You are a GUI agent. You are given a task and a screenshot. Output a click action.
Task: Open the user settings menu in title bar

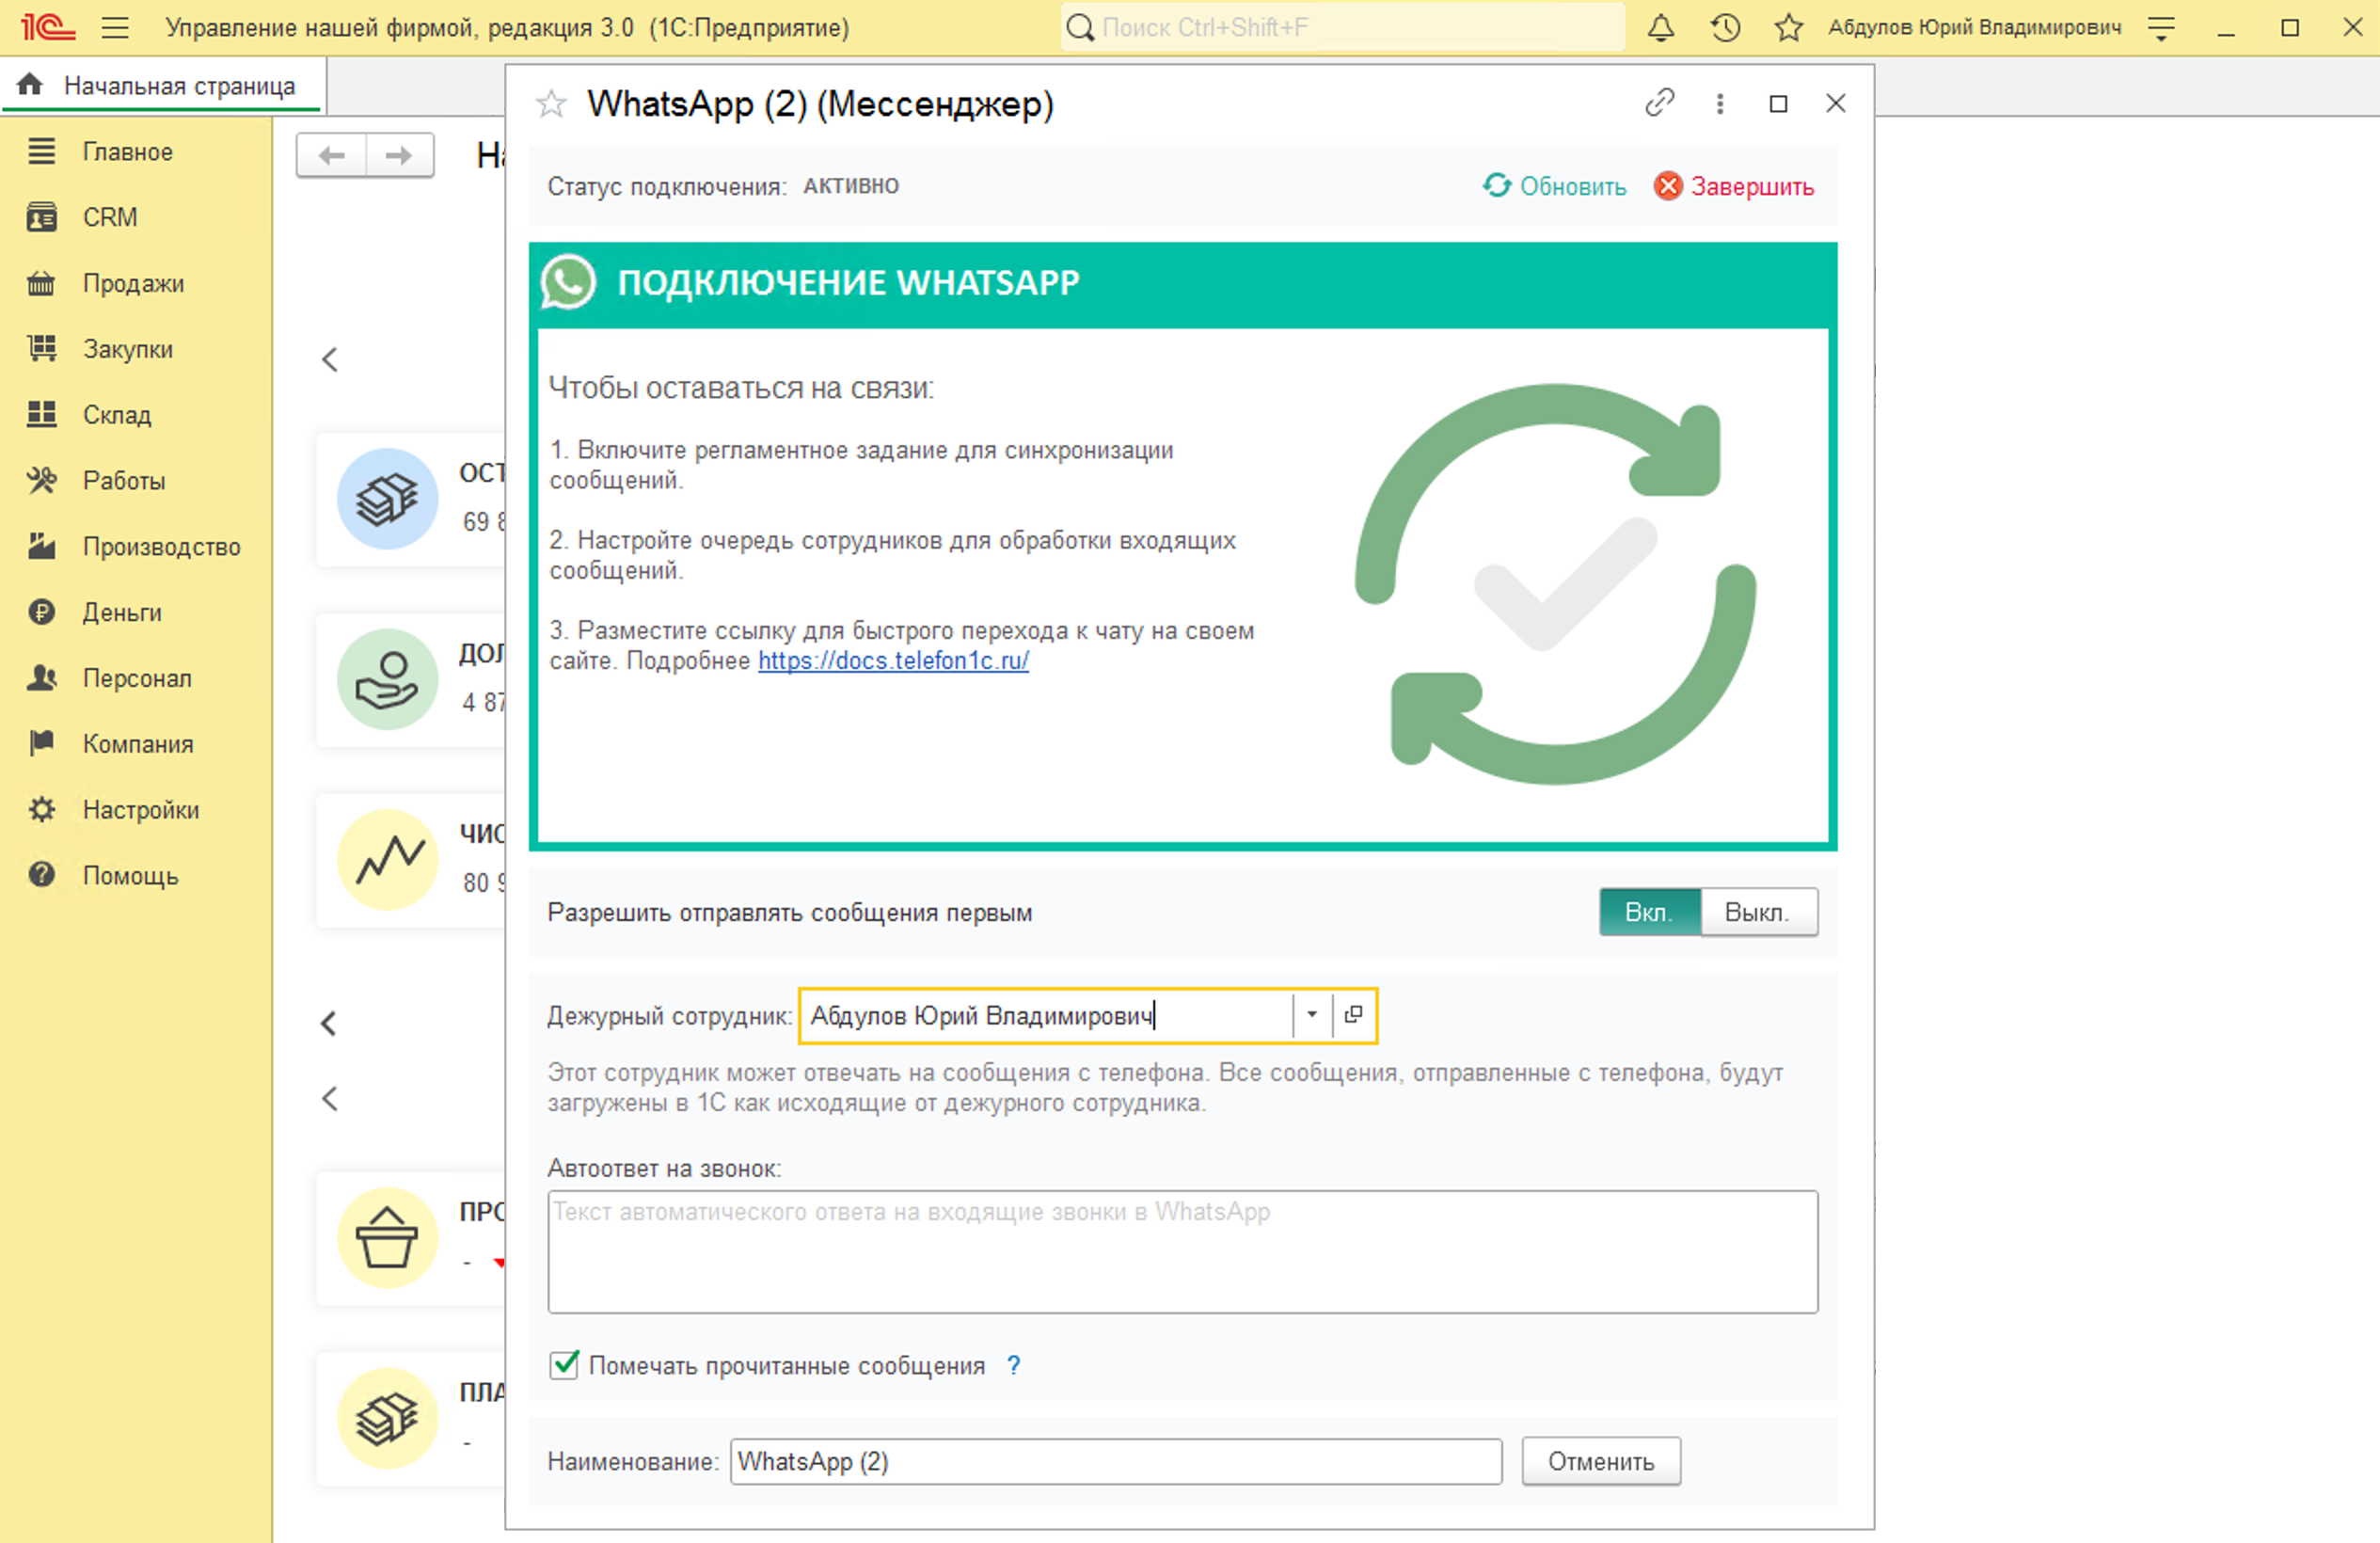click(x=2161, y=27)
